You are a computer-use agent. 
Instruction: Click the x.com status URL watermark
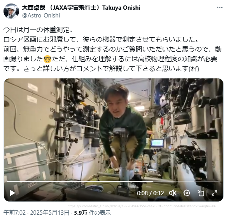[x=142, y=206]
